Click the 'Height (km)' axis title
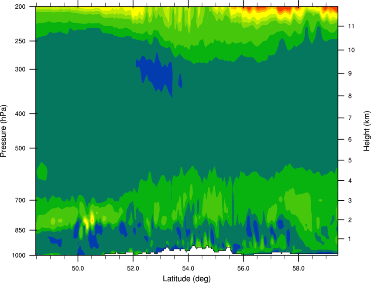This screenshot has width=371, height=283. pos(367,131)
